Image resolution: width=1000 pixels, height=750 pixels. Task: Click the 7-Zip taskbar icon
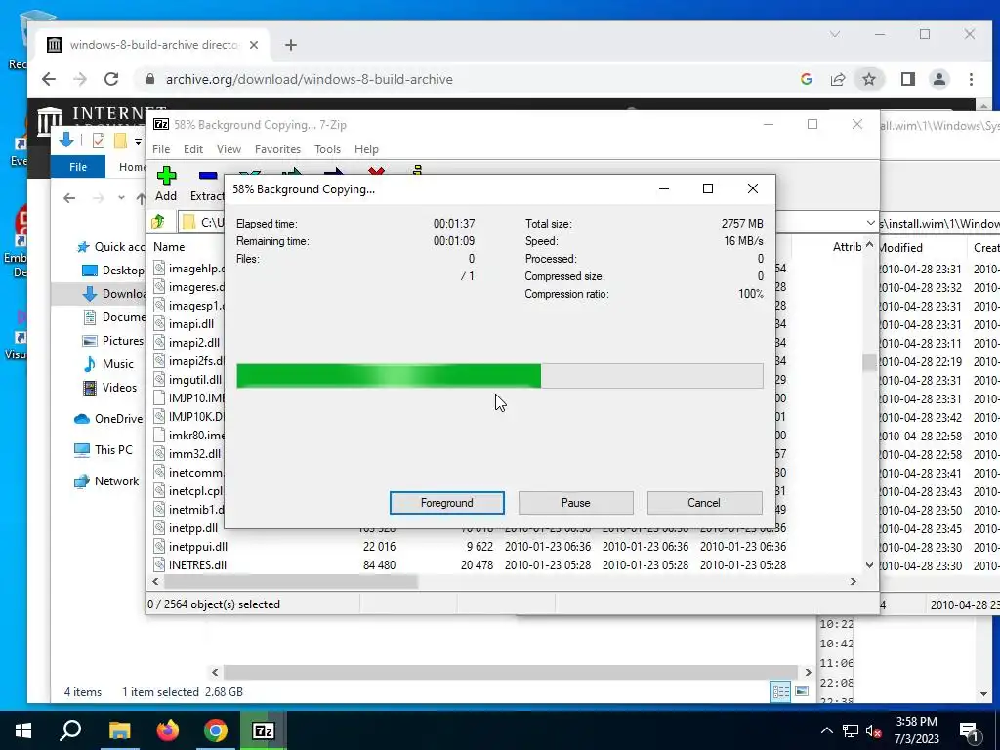point(264,730)
